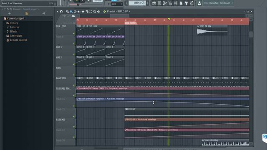Mute the BASS MID track

point(74,127)
